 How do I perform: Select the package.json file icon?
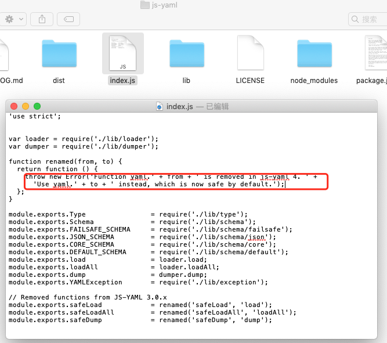pyautogui.click(x=376, y=53)
